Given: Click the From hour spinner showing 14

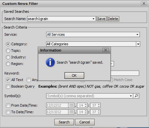Looking at the screenshot, I should click(x=82, y=105).
